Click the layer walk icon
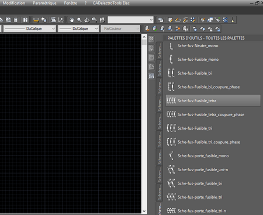The height and width of the screenshot is (215, 263). 185,29
